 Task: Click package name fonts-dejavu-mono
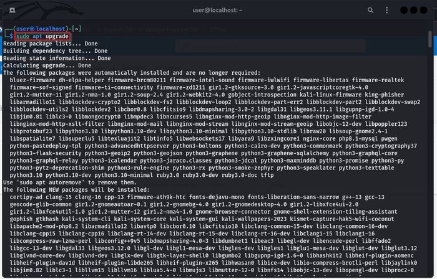pyautogui.click(x=217, y=197)
